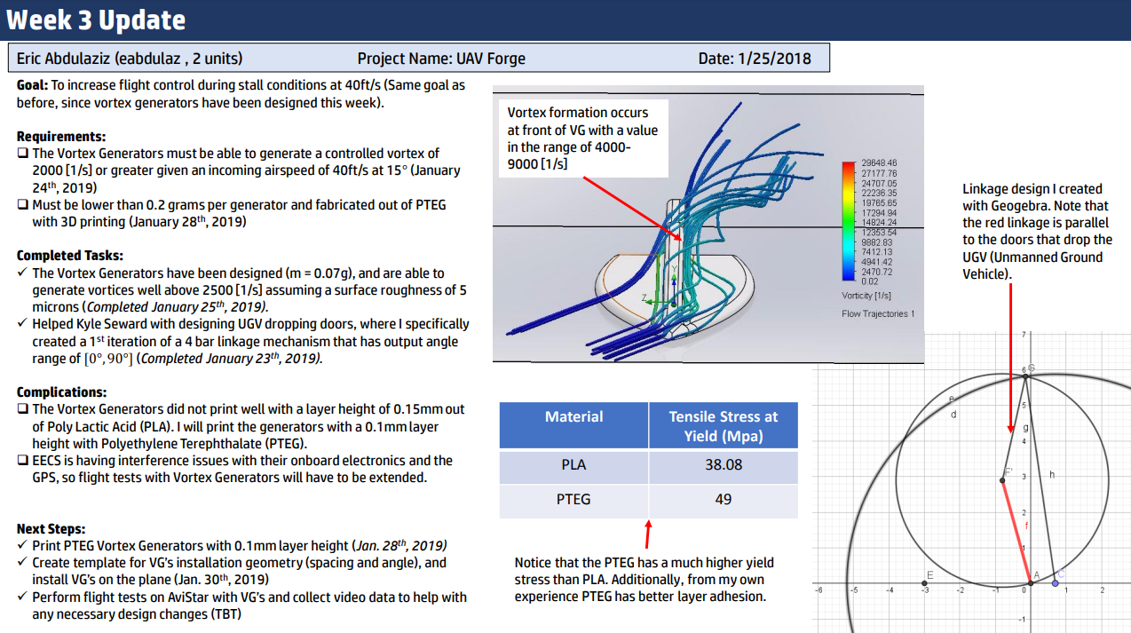Click the red linkage segment f
This screenshot has height=633, width=1131.
(x=1015, y=532)
